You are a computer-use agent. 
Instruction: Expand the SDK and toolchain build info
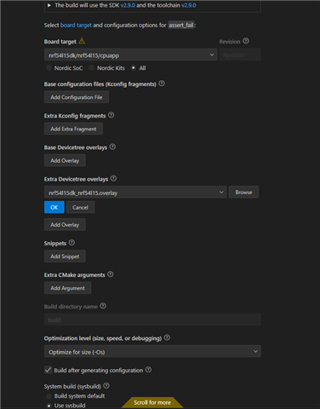pos(49,5)
